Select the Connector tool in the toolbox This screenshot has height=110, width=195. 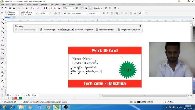click(x=2, y=67)
